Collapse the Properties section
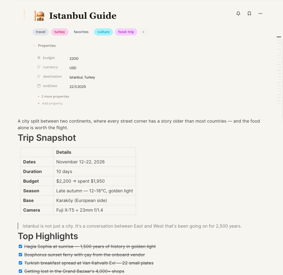 tap(34, 45)
